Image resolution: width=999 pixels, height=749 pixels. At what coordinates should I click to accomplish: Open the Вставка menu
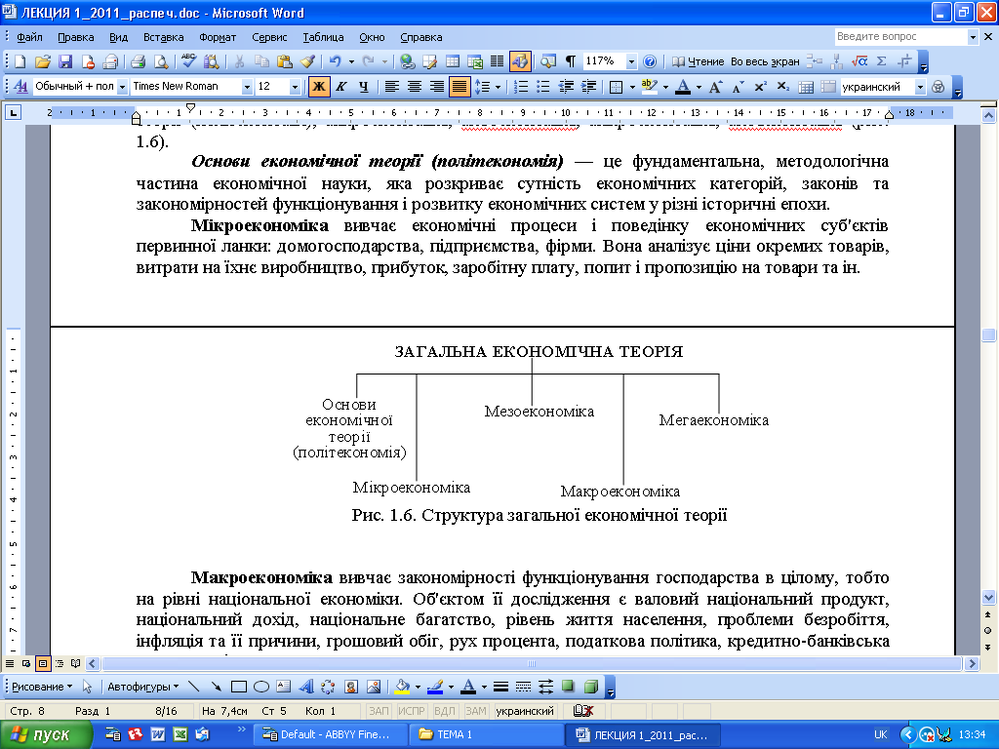[163, 37]
